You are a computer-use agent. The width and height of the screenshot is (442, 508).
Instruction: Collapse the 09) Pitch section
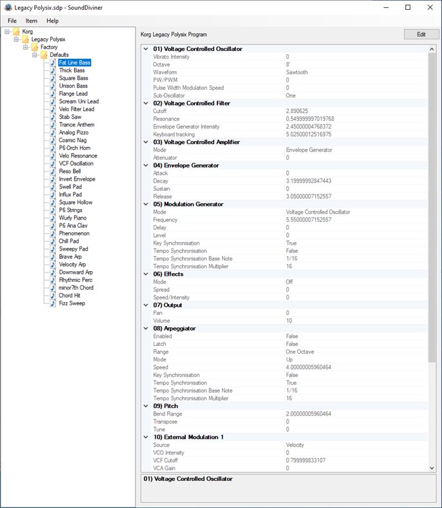point(146,406)
